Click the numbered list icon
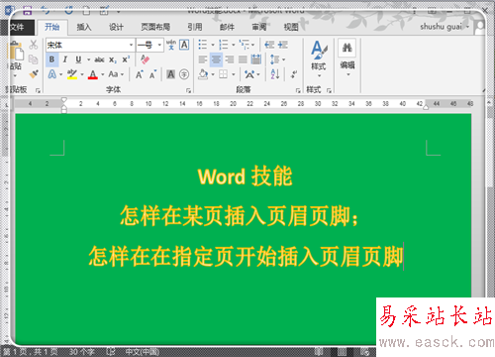This screenshot has width=495, height=357. [x=224, y=45]
